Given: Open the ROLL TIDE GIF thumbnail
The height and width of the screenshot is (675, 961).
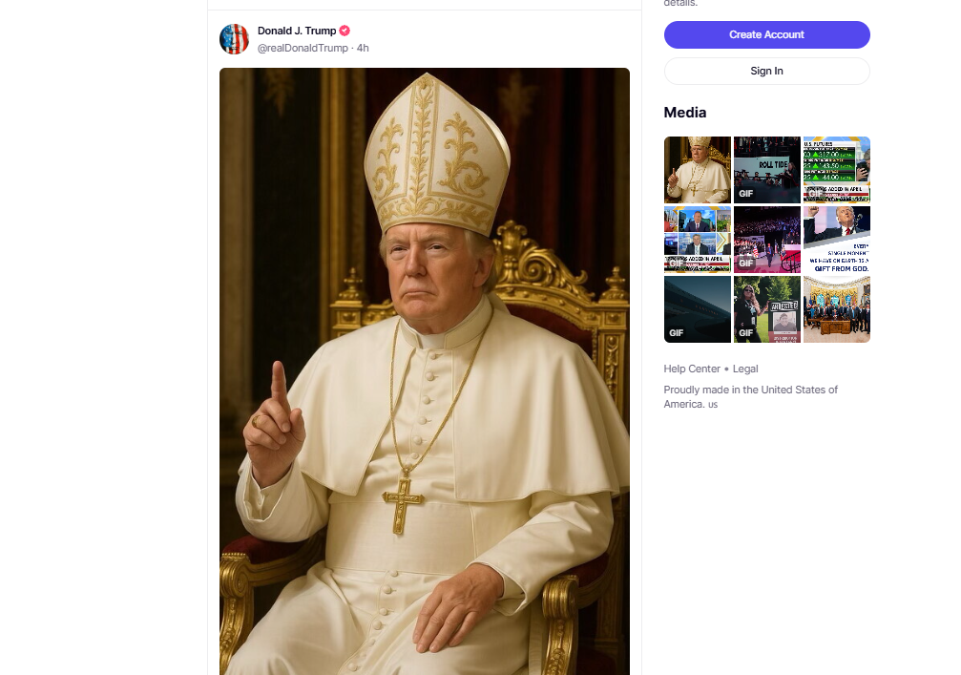Looking at the screenshot, I should pos(766,170).
